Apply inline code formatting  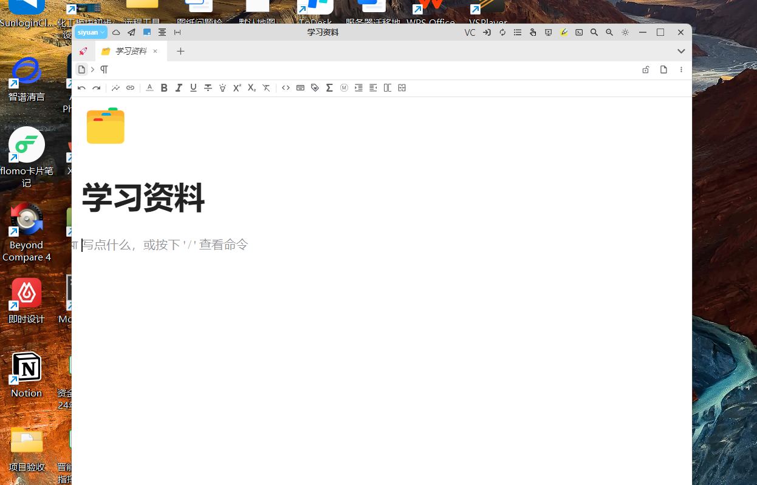(x=286, y=88)
